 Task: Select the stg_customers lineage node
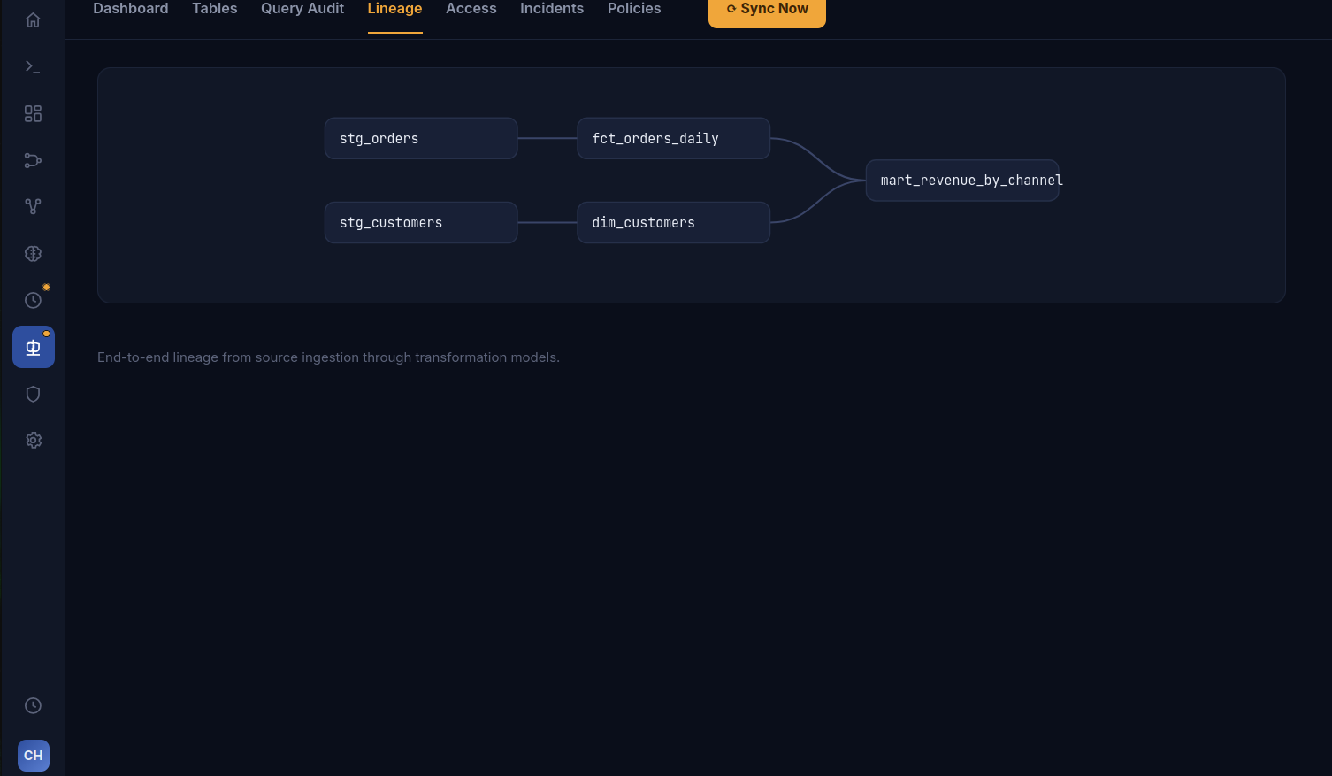click(x=421, y=223)
